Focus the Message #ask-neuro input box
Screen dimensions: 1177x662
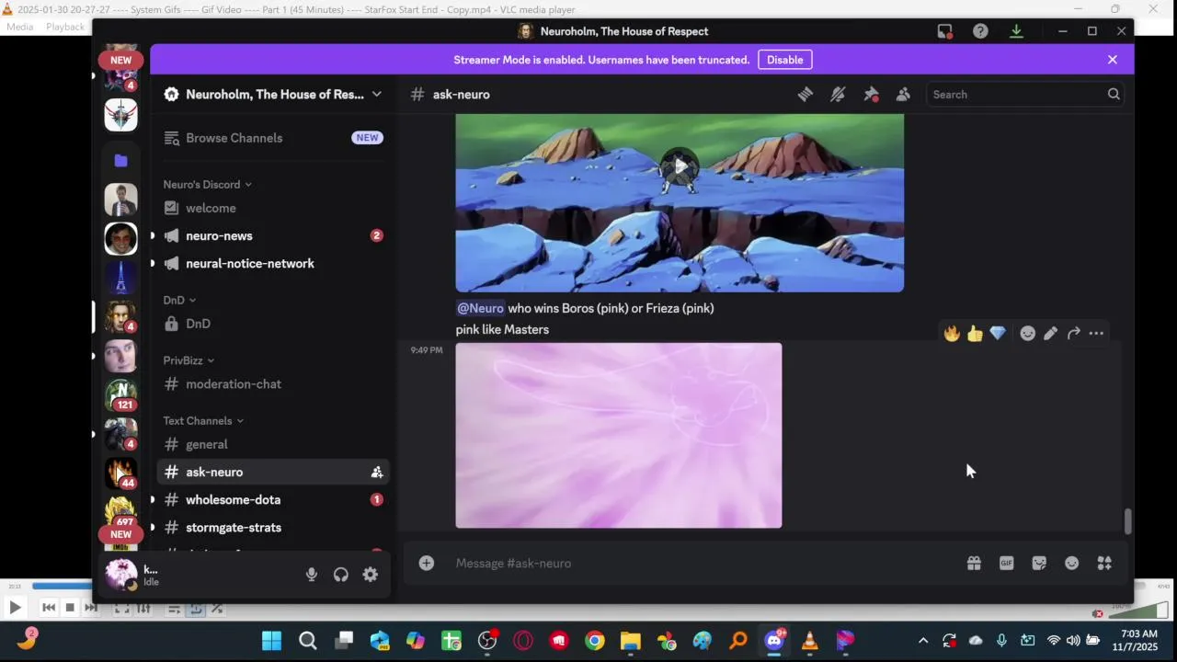point(704,563)
